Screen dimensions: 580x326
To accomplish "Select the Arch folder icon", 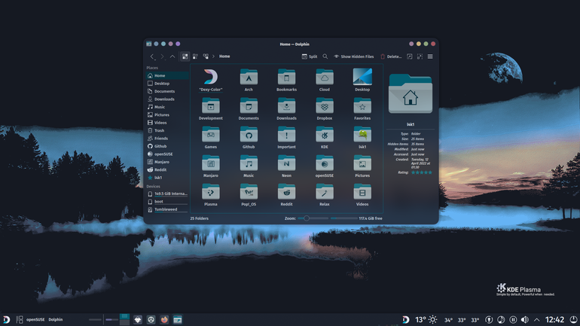I will 249,77.
